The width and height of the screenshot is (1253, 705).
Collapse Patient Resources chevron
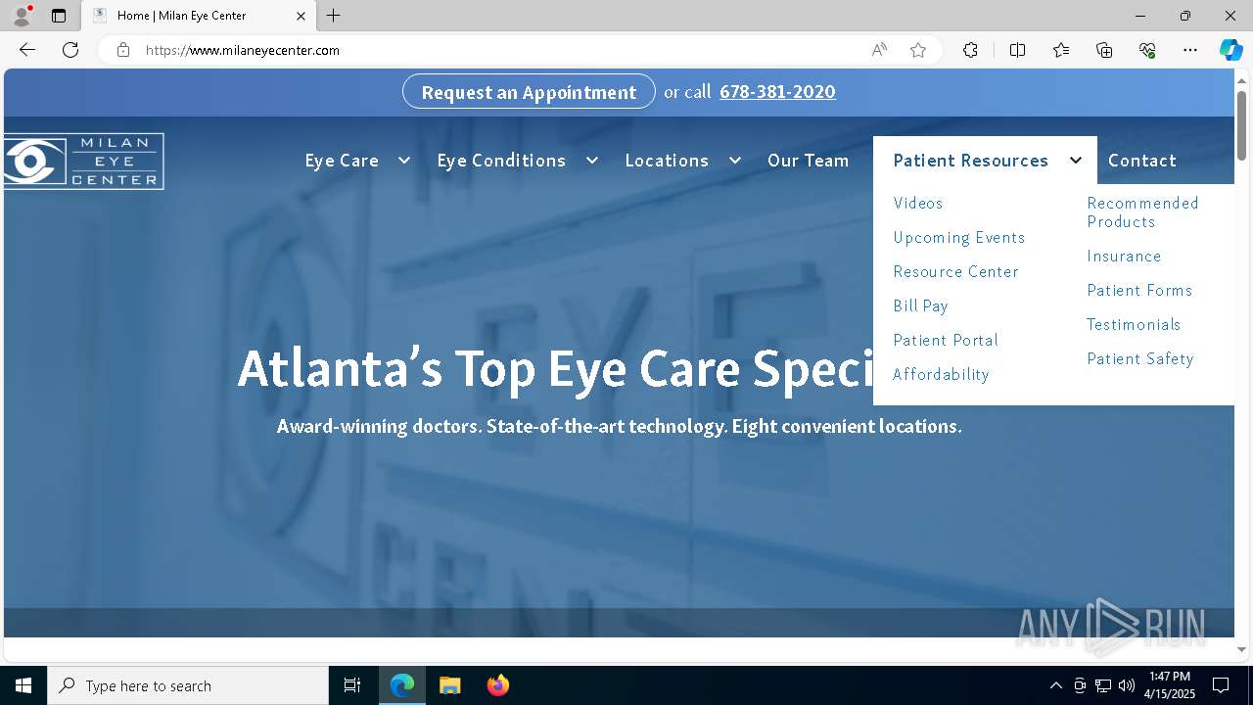[1075, 161]
